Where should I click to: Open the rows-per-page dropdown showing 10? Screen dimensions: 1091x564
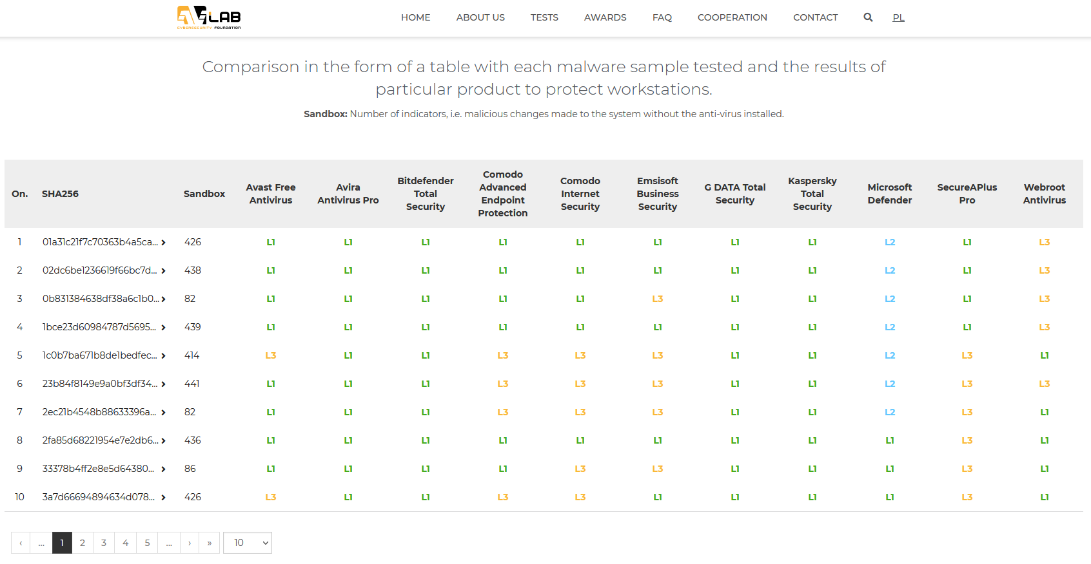tap(248, 543)
